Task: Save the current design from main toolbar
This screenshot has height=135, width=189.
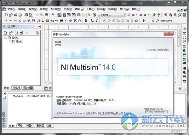Action: click(x=20, y=15)
